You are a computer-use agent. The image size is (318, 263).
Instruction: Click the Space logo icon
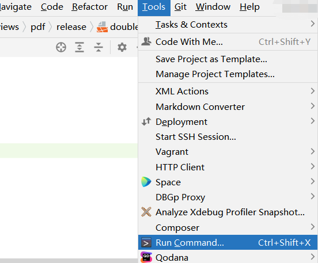[146, 182]
